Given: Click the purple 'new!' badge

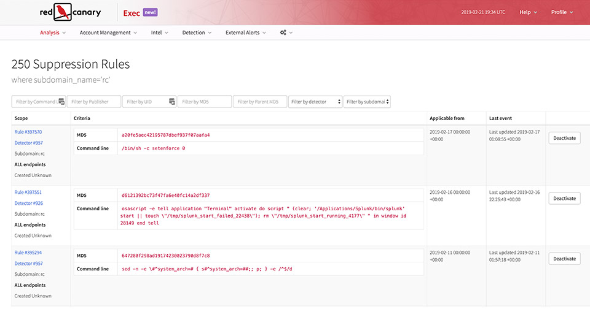Looking at the screenshot, I should tap(151, 12).
